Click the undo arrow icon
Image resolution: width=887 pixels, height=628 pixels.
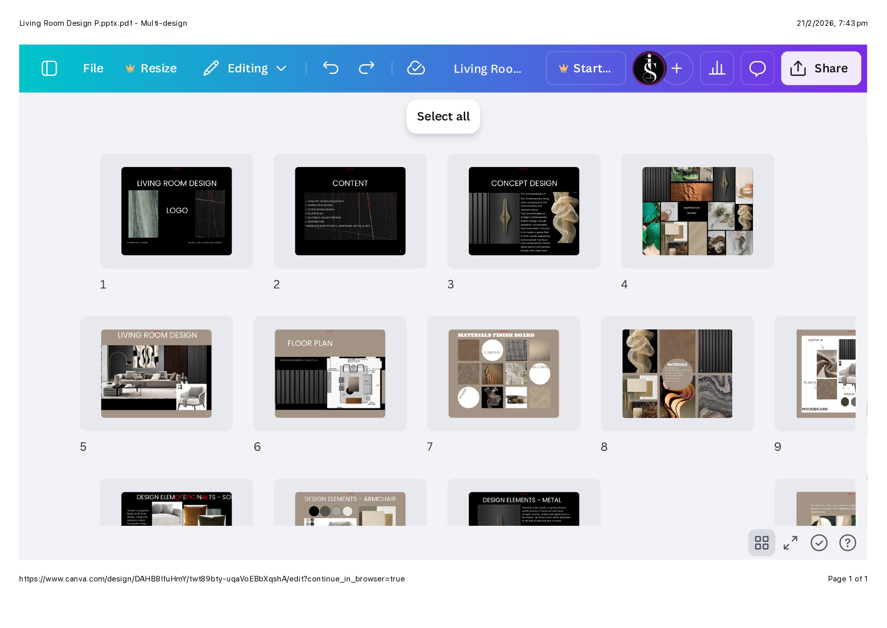pos(331,68)
